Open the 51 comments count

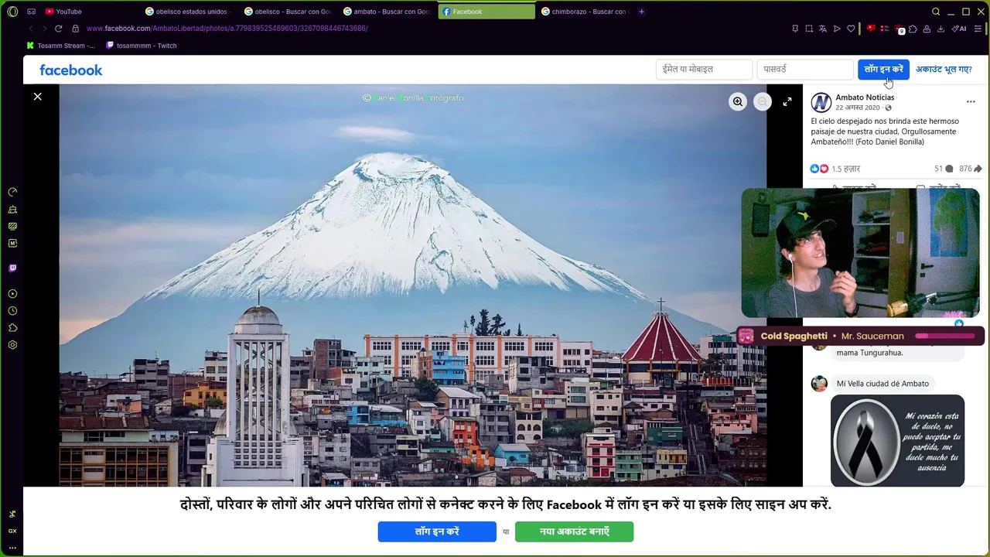tap(944, 169)
